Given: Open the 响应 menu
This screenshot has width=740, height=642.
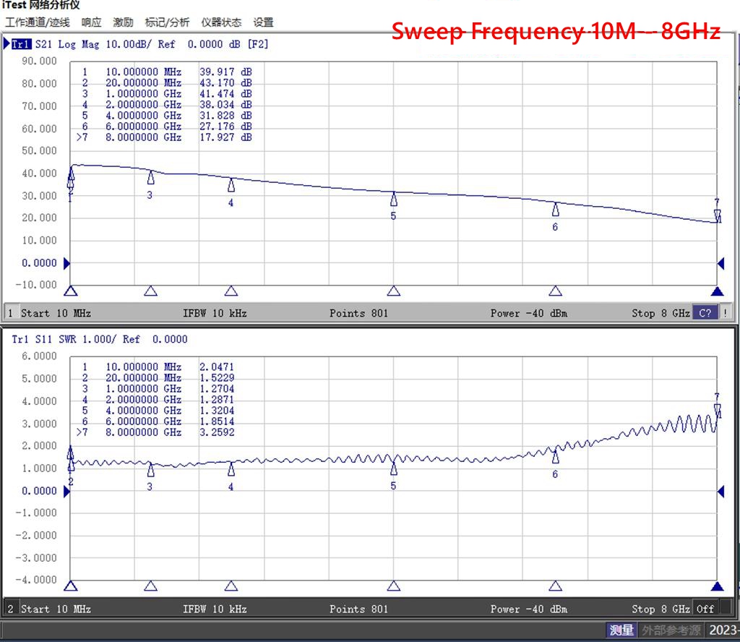Looking at the screenshot, I should [91, 22].
